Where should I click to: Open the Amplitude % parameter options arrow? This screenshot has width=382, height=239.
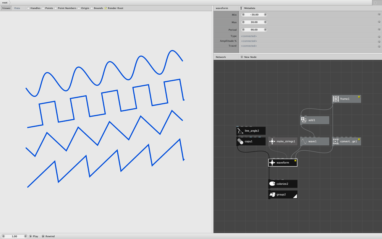[379, 41]
